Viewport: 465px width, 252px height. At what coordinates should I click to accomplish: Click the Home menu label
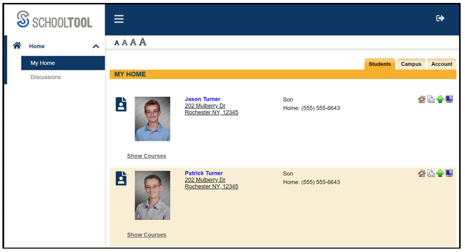[x=37, y=46]
